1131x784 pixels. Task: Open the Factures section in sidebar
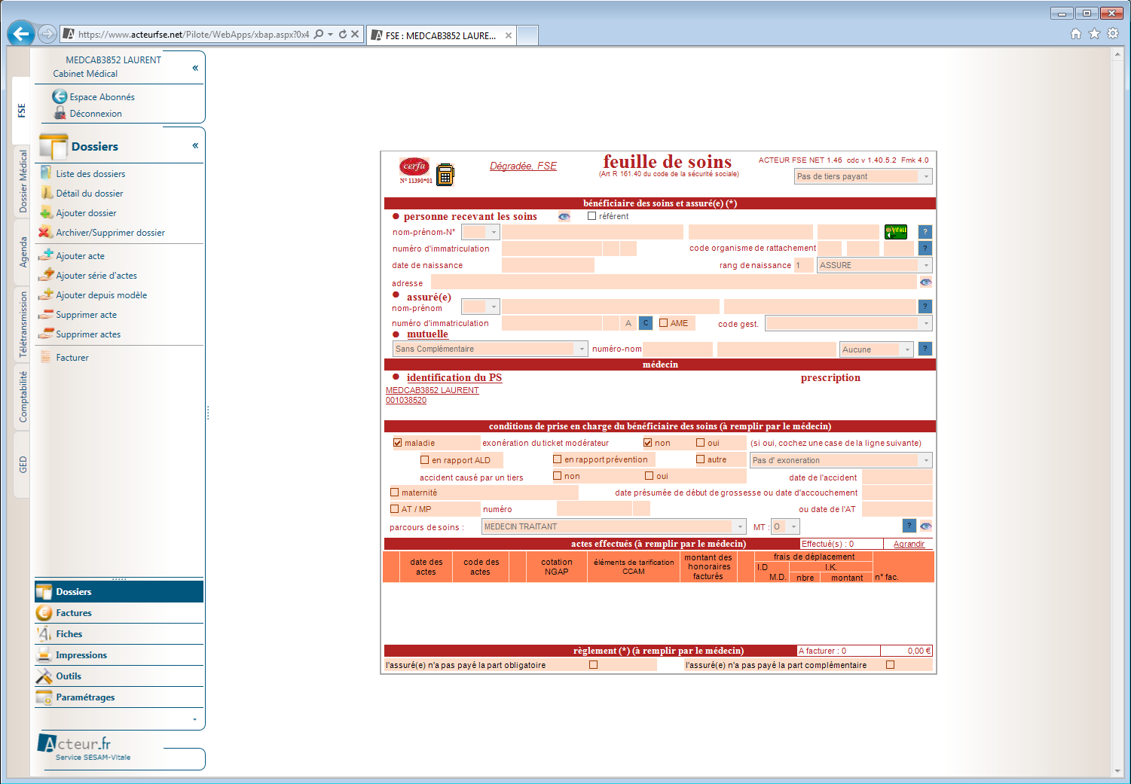coord(74,613)
